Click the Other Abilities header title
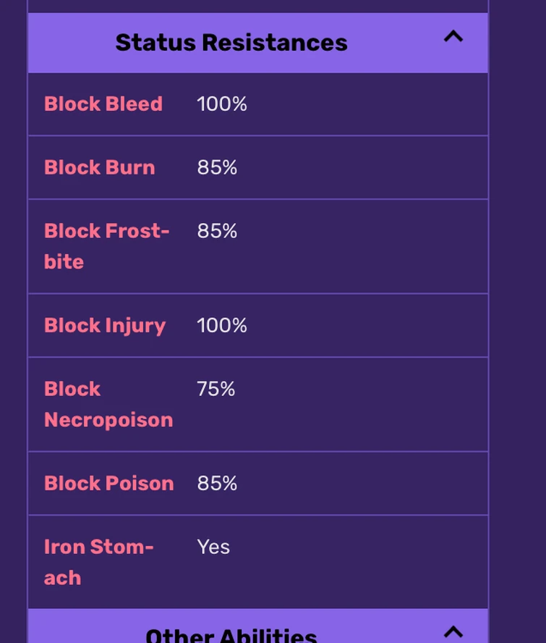The image size is (546, 643). 231,636
